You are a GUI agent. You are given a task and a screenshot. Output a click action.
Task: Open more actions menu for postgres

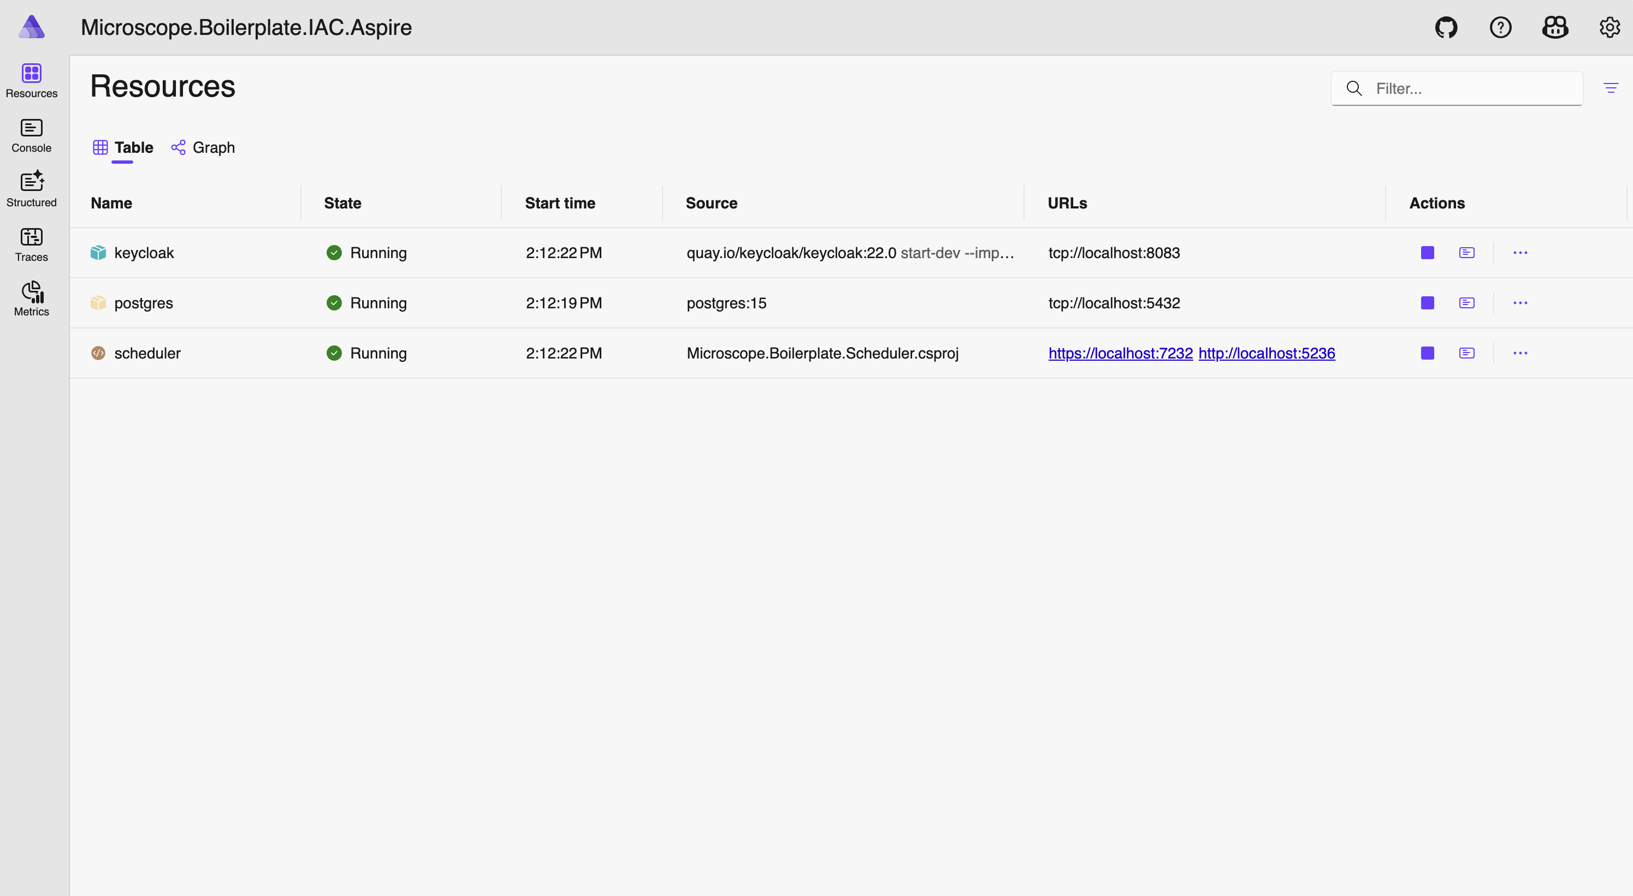click(x=1520, y=303)
